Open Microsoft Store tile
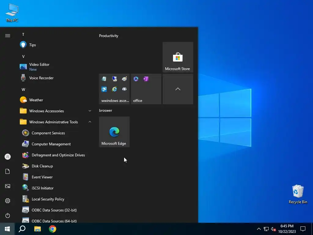 [178, 57]
